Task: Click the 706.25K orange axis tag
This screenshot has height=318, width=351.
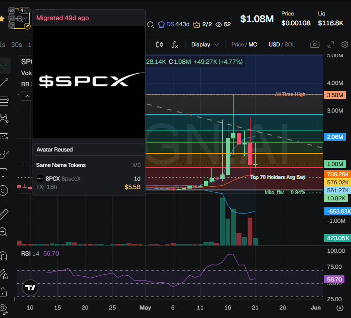Action: 337,174
